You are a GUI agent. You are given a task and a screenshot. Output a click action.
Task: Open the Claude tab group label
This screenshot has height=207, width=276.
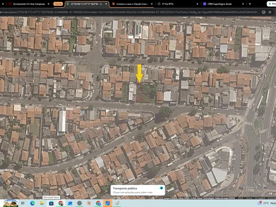point(58,4)
